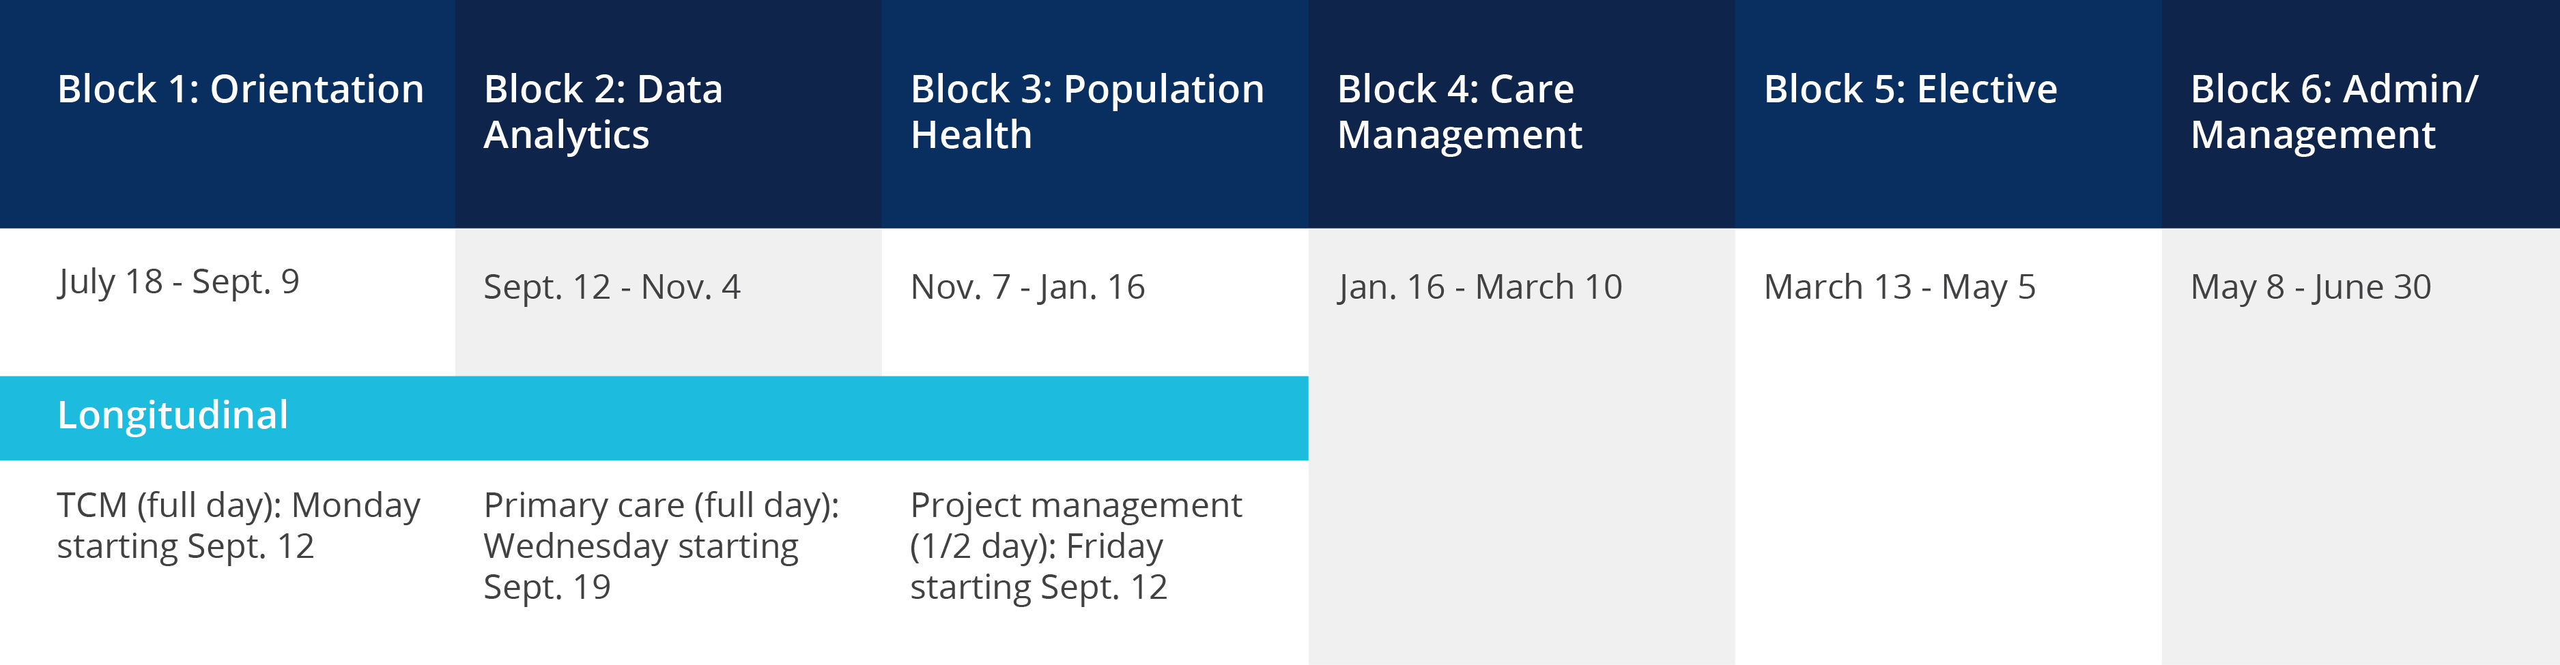Click empty gray area beneath Jan. 16 - March 10
Image resolution: width=2560 pixels, height=665 pixels.
[x=1520, y=497]
